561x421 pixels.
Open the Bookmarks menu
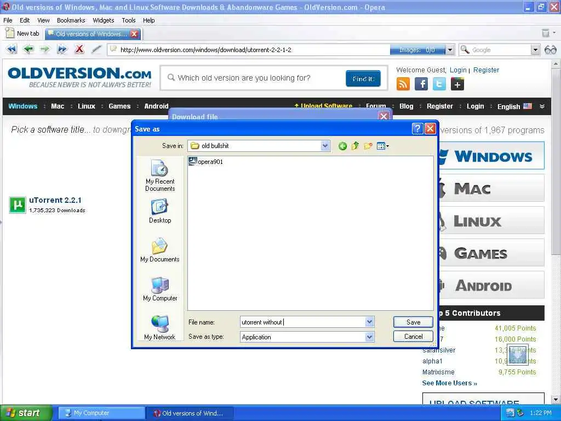tap(71, 20)
